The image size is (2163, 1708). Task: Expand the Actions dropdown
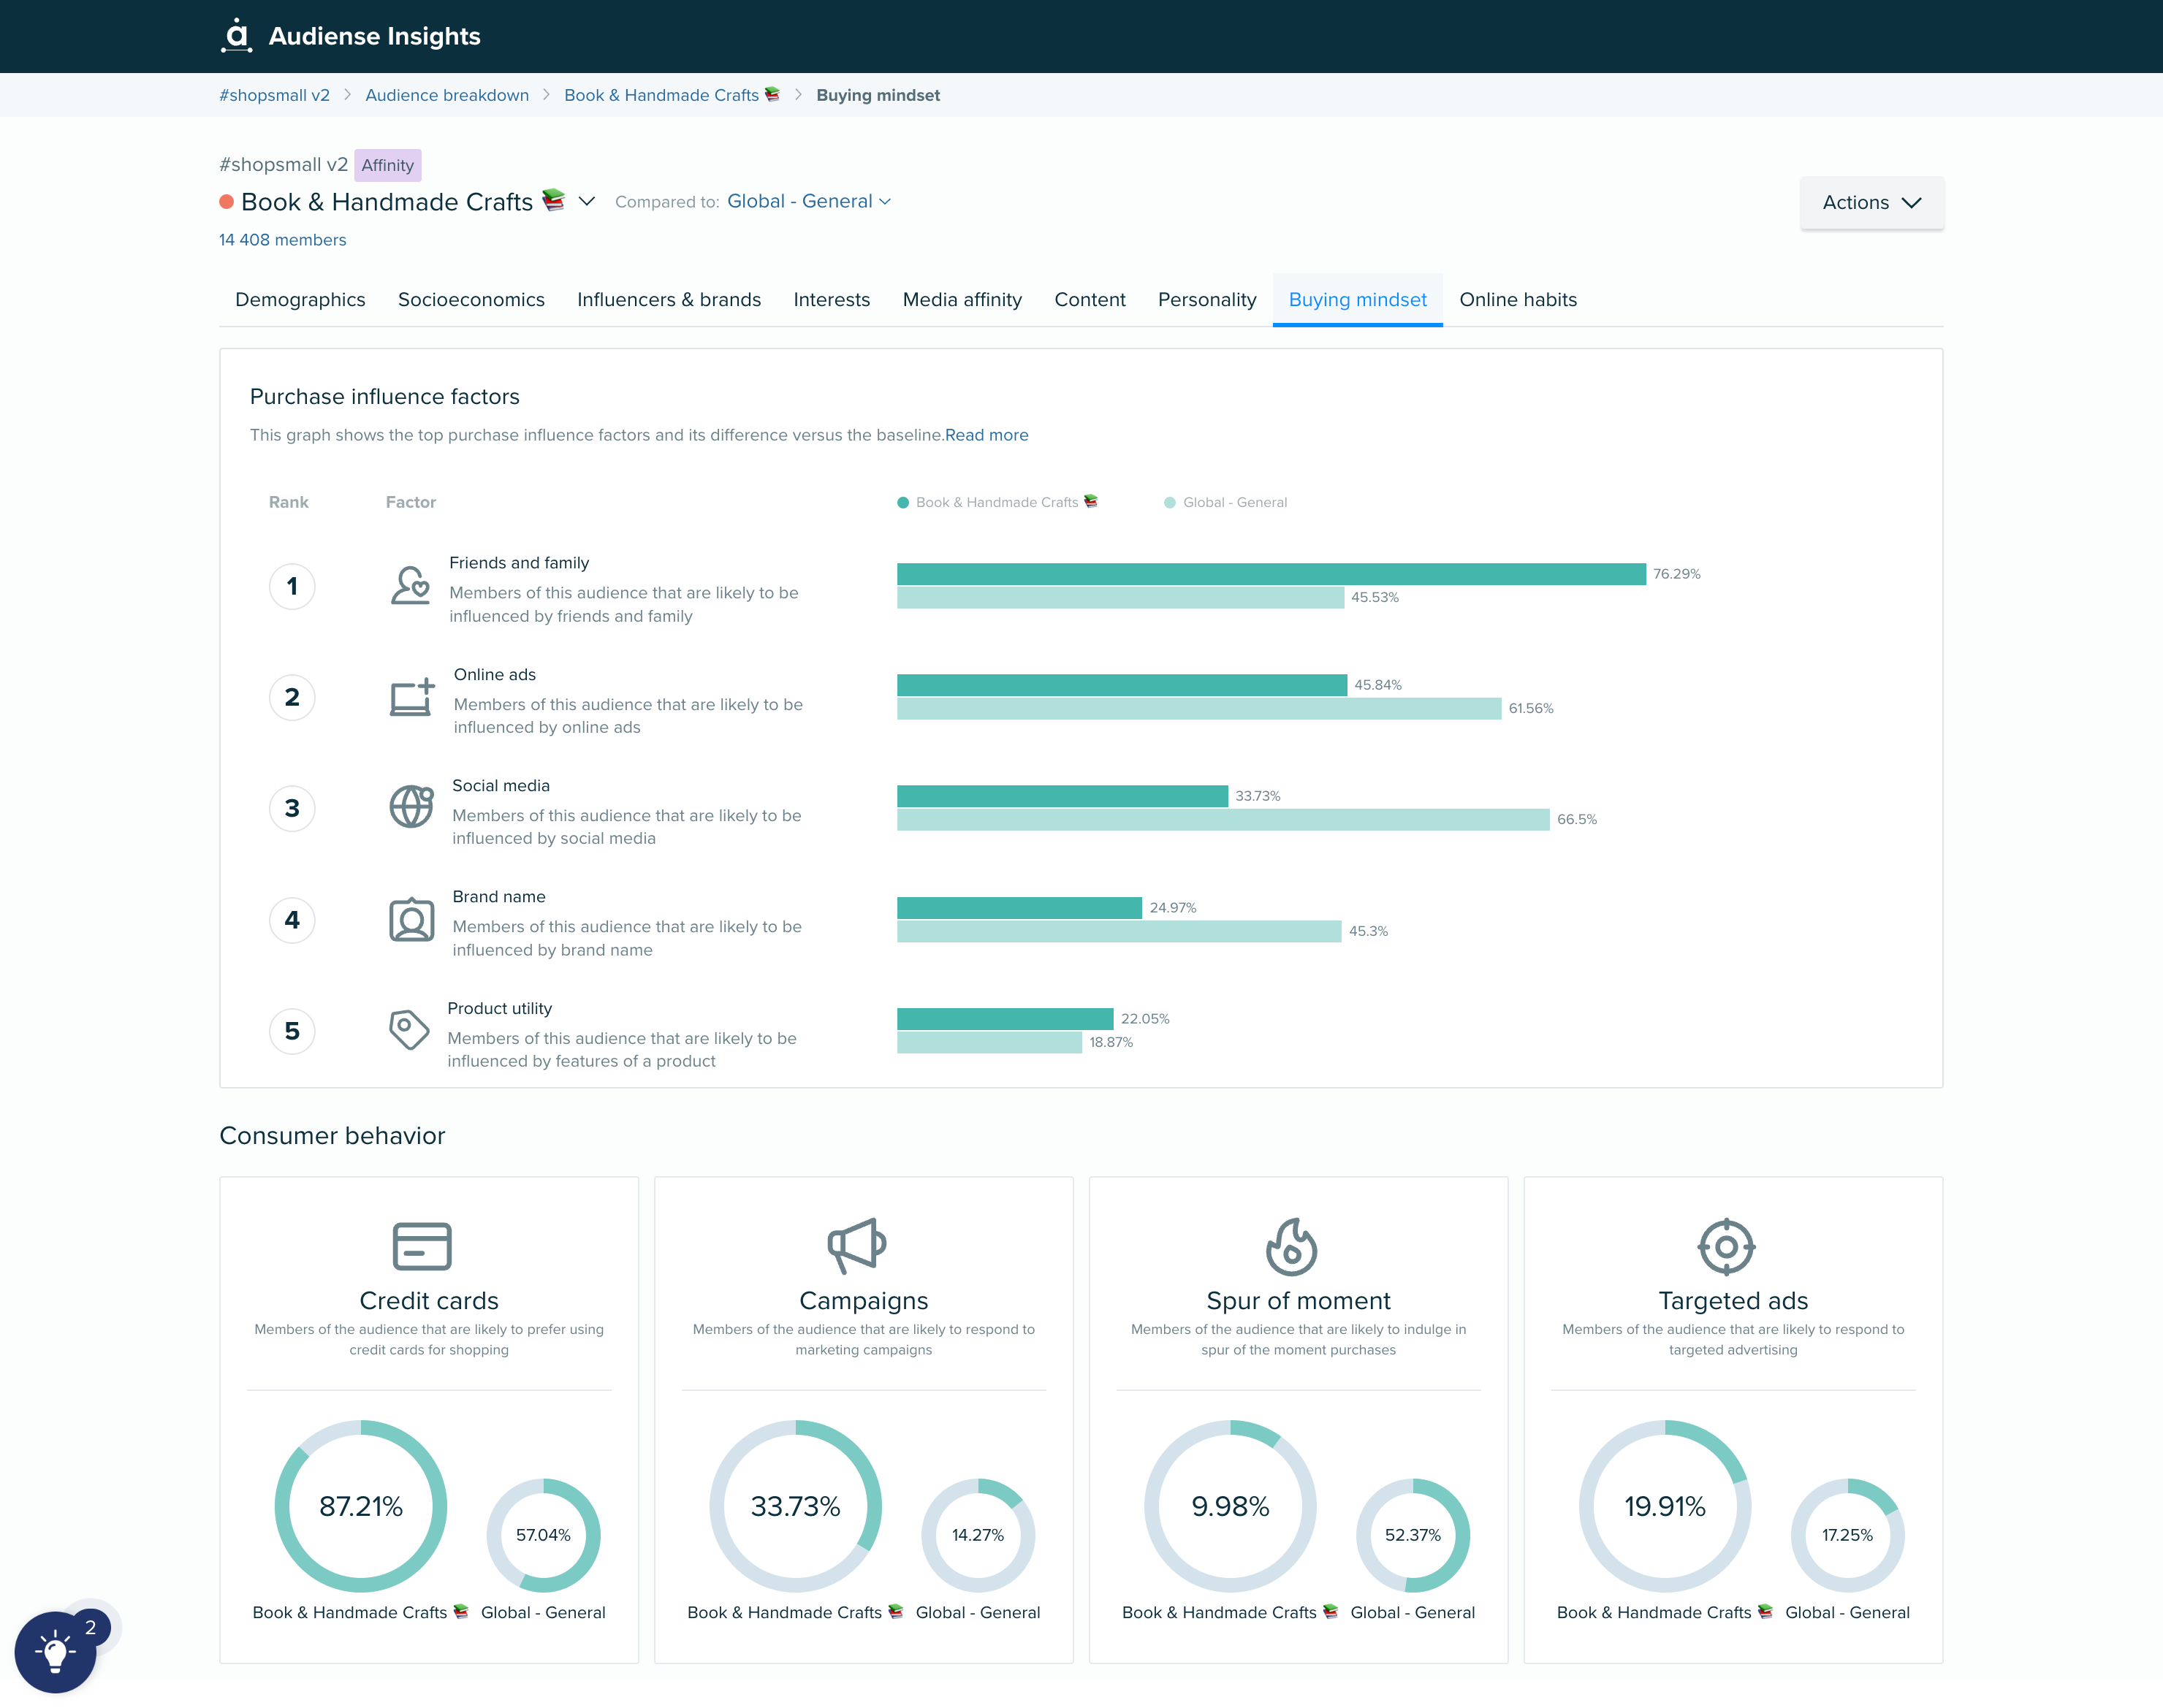1871,203
